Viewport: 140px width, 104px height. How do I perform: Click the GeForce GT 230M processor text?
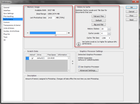88,60
